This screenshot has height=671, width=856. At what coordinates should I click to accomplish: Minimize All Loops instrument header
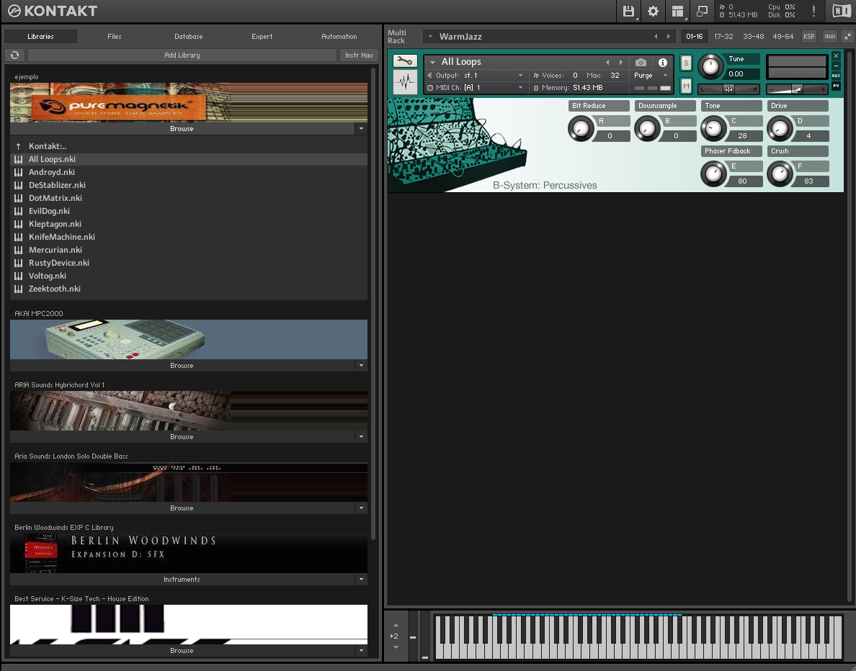(x=836, y=66)
